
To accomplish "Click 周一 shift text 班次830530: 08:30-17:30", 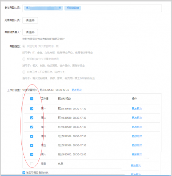I will 72,109.
